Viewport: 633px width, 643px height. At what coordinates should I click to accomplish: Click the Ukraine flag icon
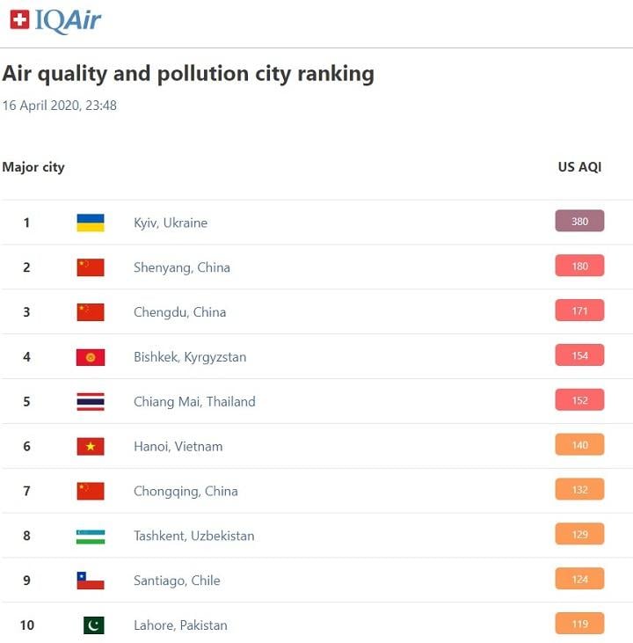click(x=91, y=223)
